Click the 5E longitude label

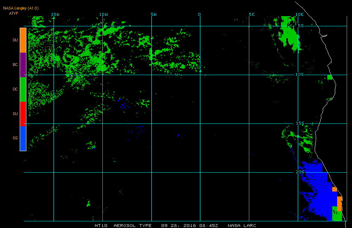252,14
